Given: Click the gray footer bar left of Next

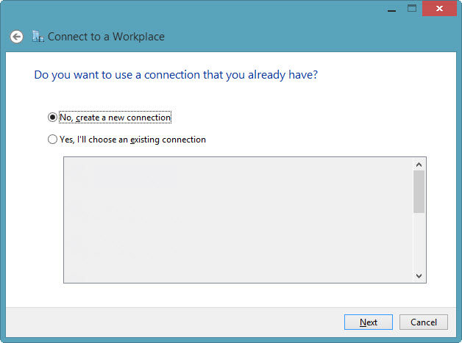Looking at the screenshot, I should [x=174, y=322].
